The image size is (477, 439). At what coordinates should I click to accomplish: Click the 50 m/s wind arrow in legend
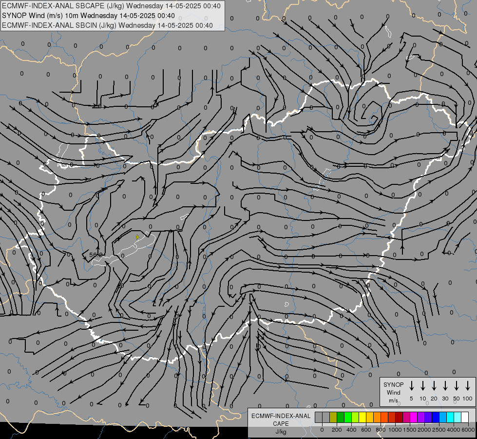(457, 386)
